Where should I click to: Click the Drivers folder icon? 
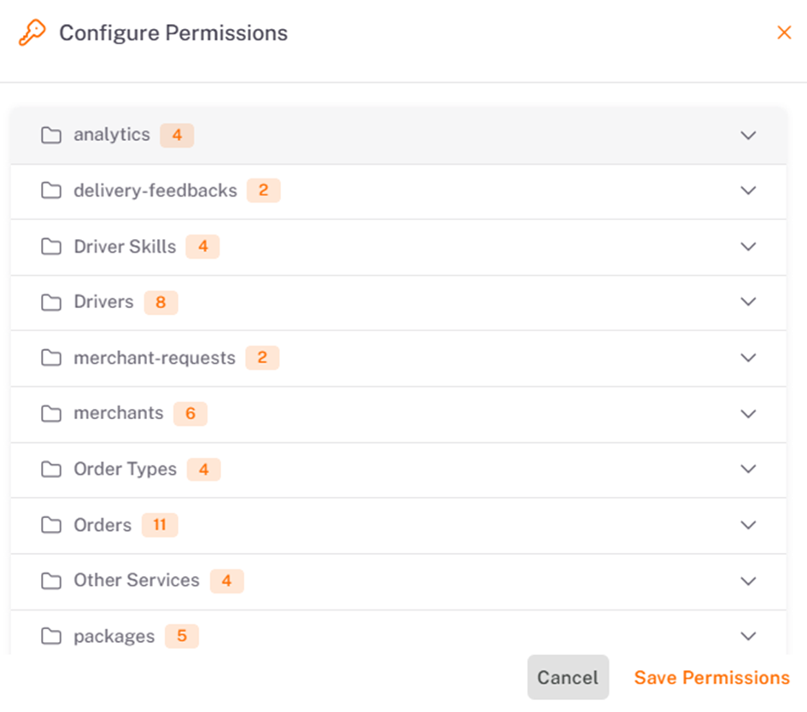[51, 302]
